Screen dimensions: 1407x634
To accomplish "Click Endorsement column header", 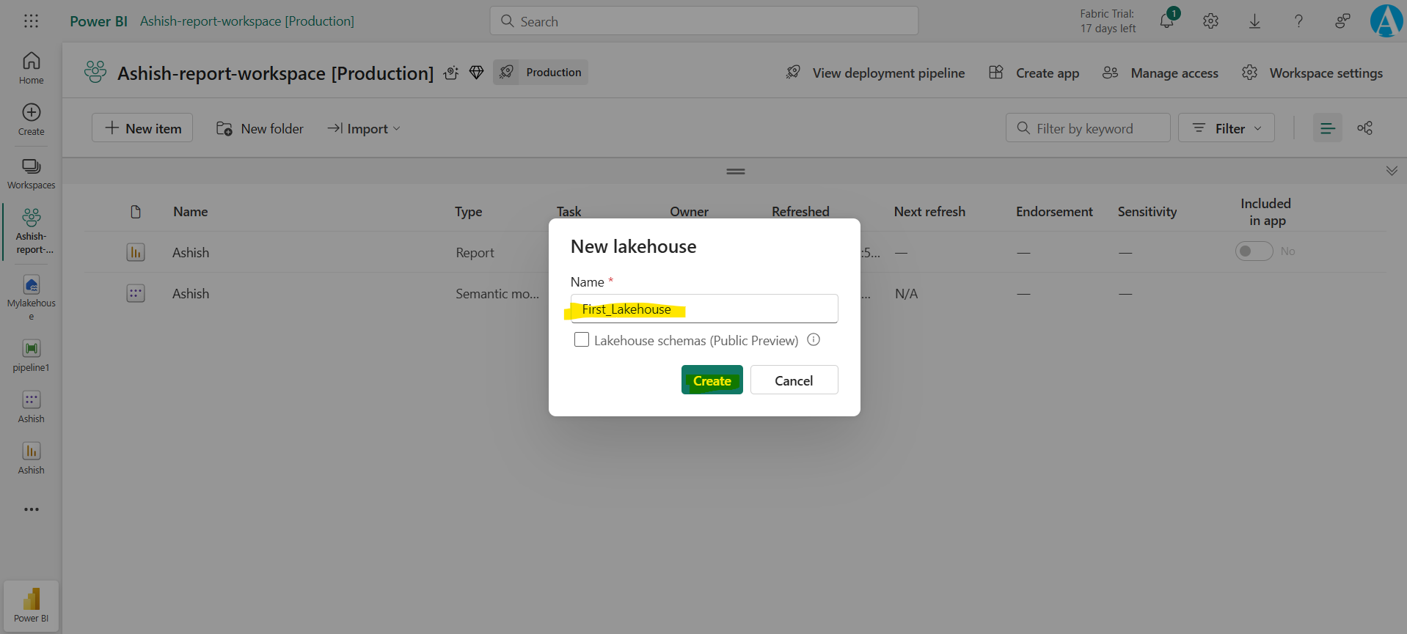I will [1054, 212].
